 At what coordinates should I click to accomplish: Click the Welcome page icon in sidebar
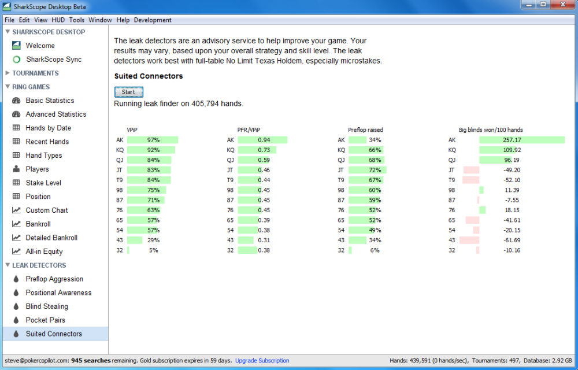click(x=16, y=45)
